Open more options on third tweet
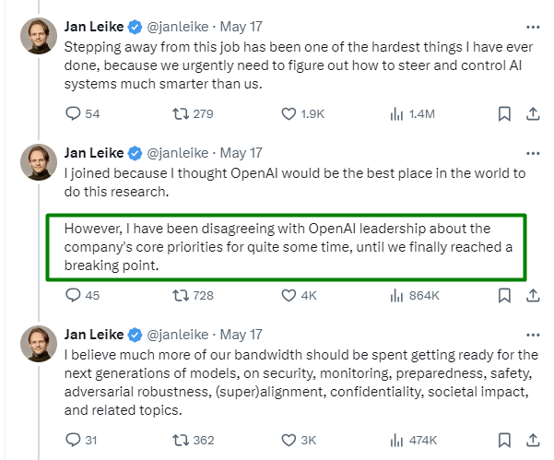The image size is (554, 460). [532, 335]
